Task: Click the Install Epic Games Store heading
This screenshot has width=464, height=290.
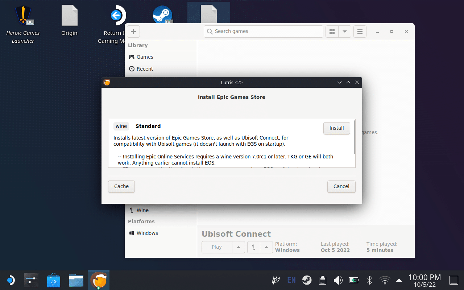Action: pyautogui.click(x=232, y=97)
